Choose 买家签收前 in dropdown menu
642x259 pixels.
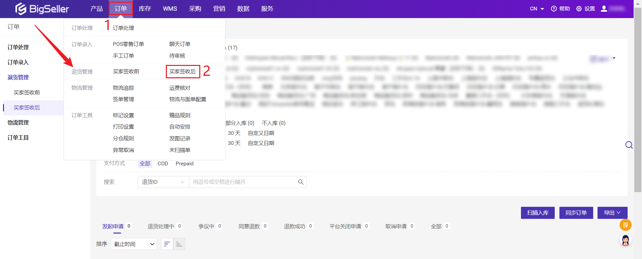(x=126, y=72)
